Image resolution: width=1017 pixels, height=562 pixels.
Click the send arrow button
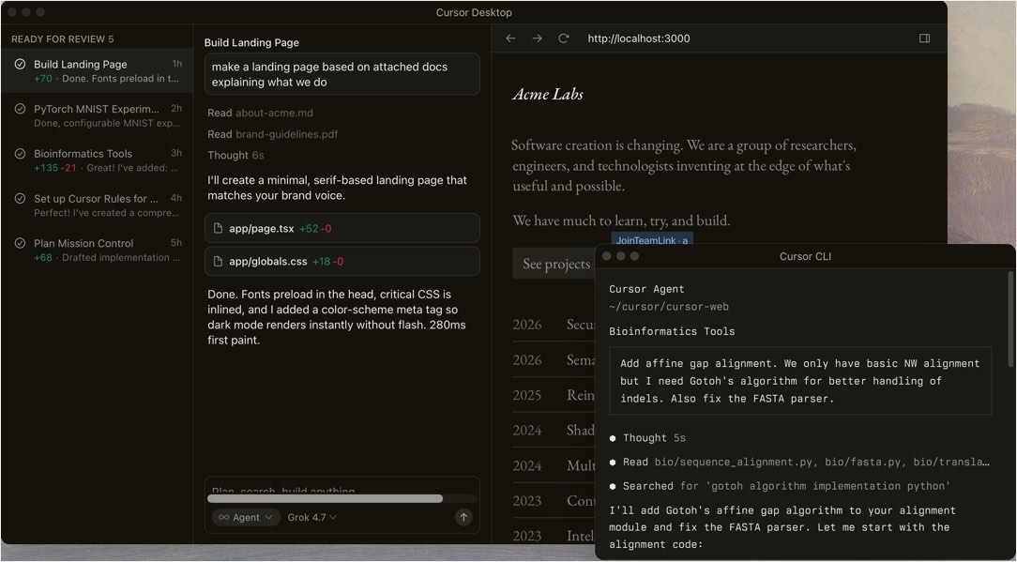[463, 517]
